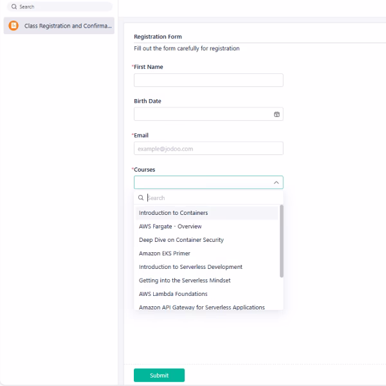
Task: Choose Introduction to Serverless Development
Action: point(190,267)
